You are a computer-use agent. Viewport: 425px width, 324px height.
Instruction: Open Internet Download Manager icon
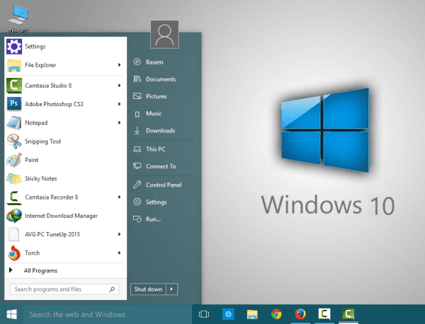pyautogui.click(x=14, y=216)
